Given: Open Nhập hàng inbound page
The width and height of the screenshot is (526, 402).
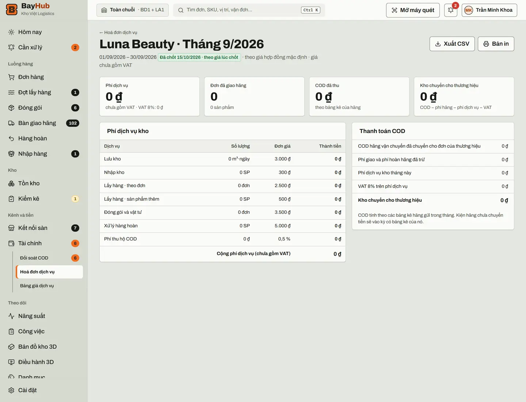Looking at the screenshot, I should (x=44, y=154).
